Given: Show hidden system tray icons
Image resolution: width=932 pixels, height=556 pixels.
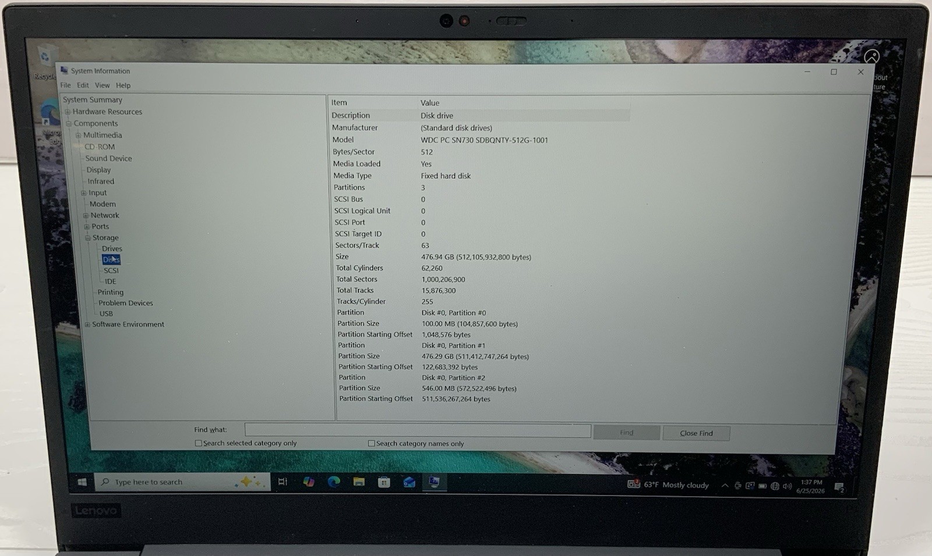Looking at the screenshot, I should (x=725, y=486).
